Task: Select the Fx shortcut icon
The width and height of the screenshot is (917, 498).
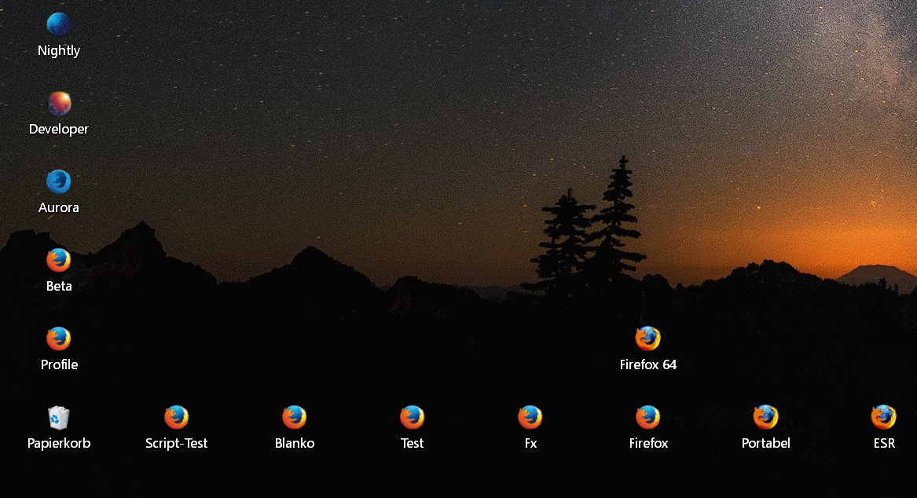Action: tap(530, 417)
